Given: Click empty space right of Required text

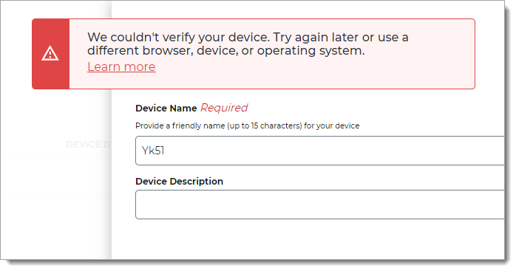Looking at the screenshot, I should click(375, 108).
